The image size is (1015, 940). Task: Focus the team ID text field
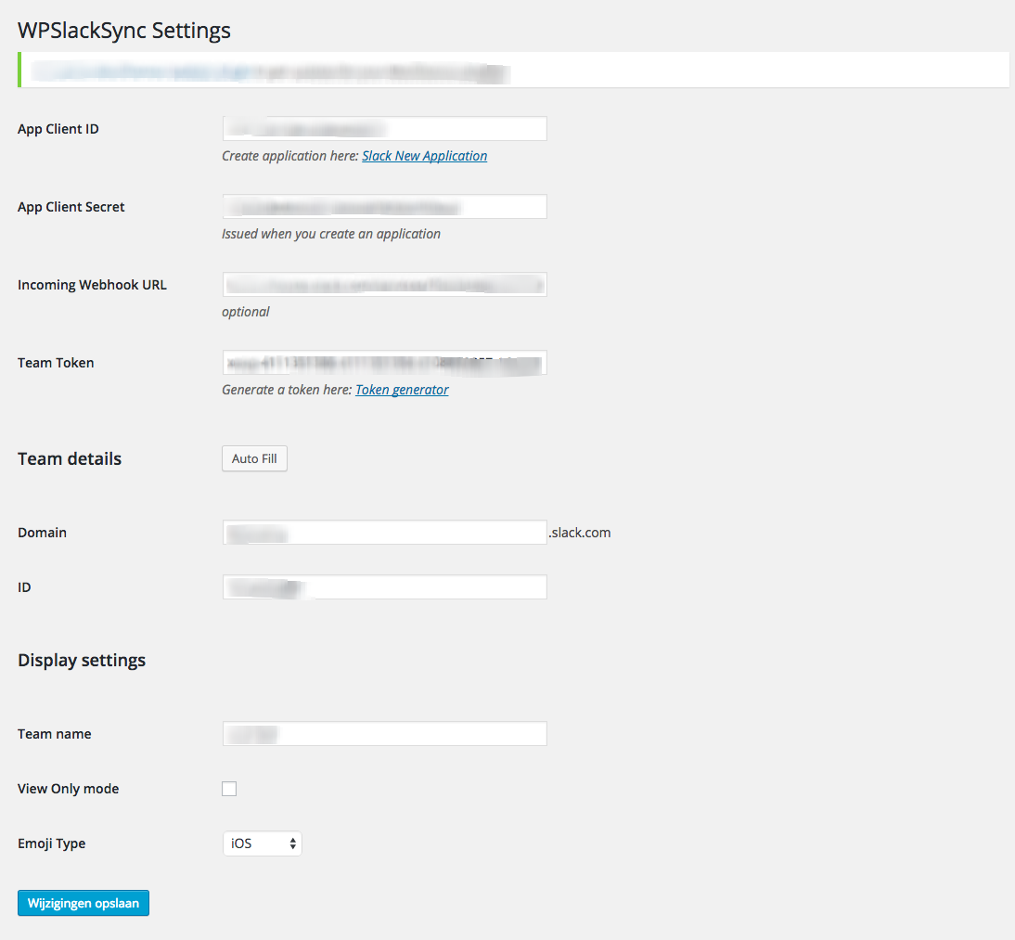click(384, 587)
